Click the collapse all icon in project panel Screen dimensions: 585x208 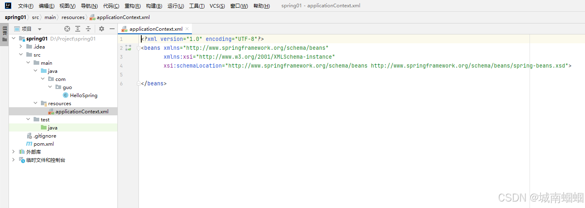tap(88, 29)
